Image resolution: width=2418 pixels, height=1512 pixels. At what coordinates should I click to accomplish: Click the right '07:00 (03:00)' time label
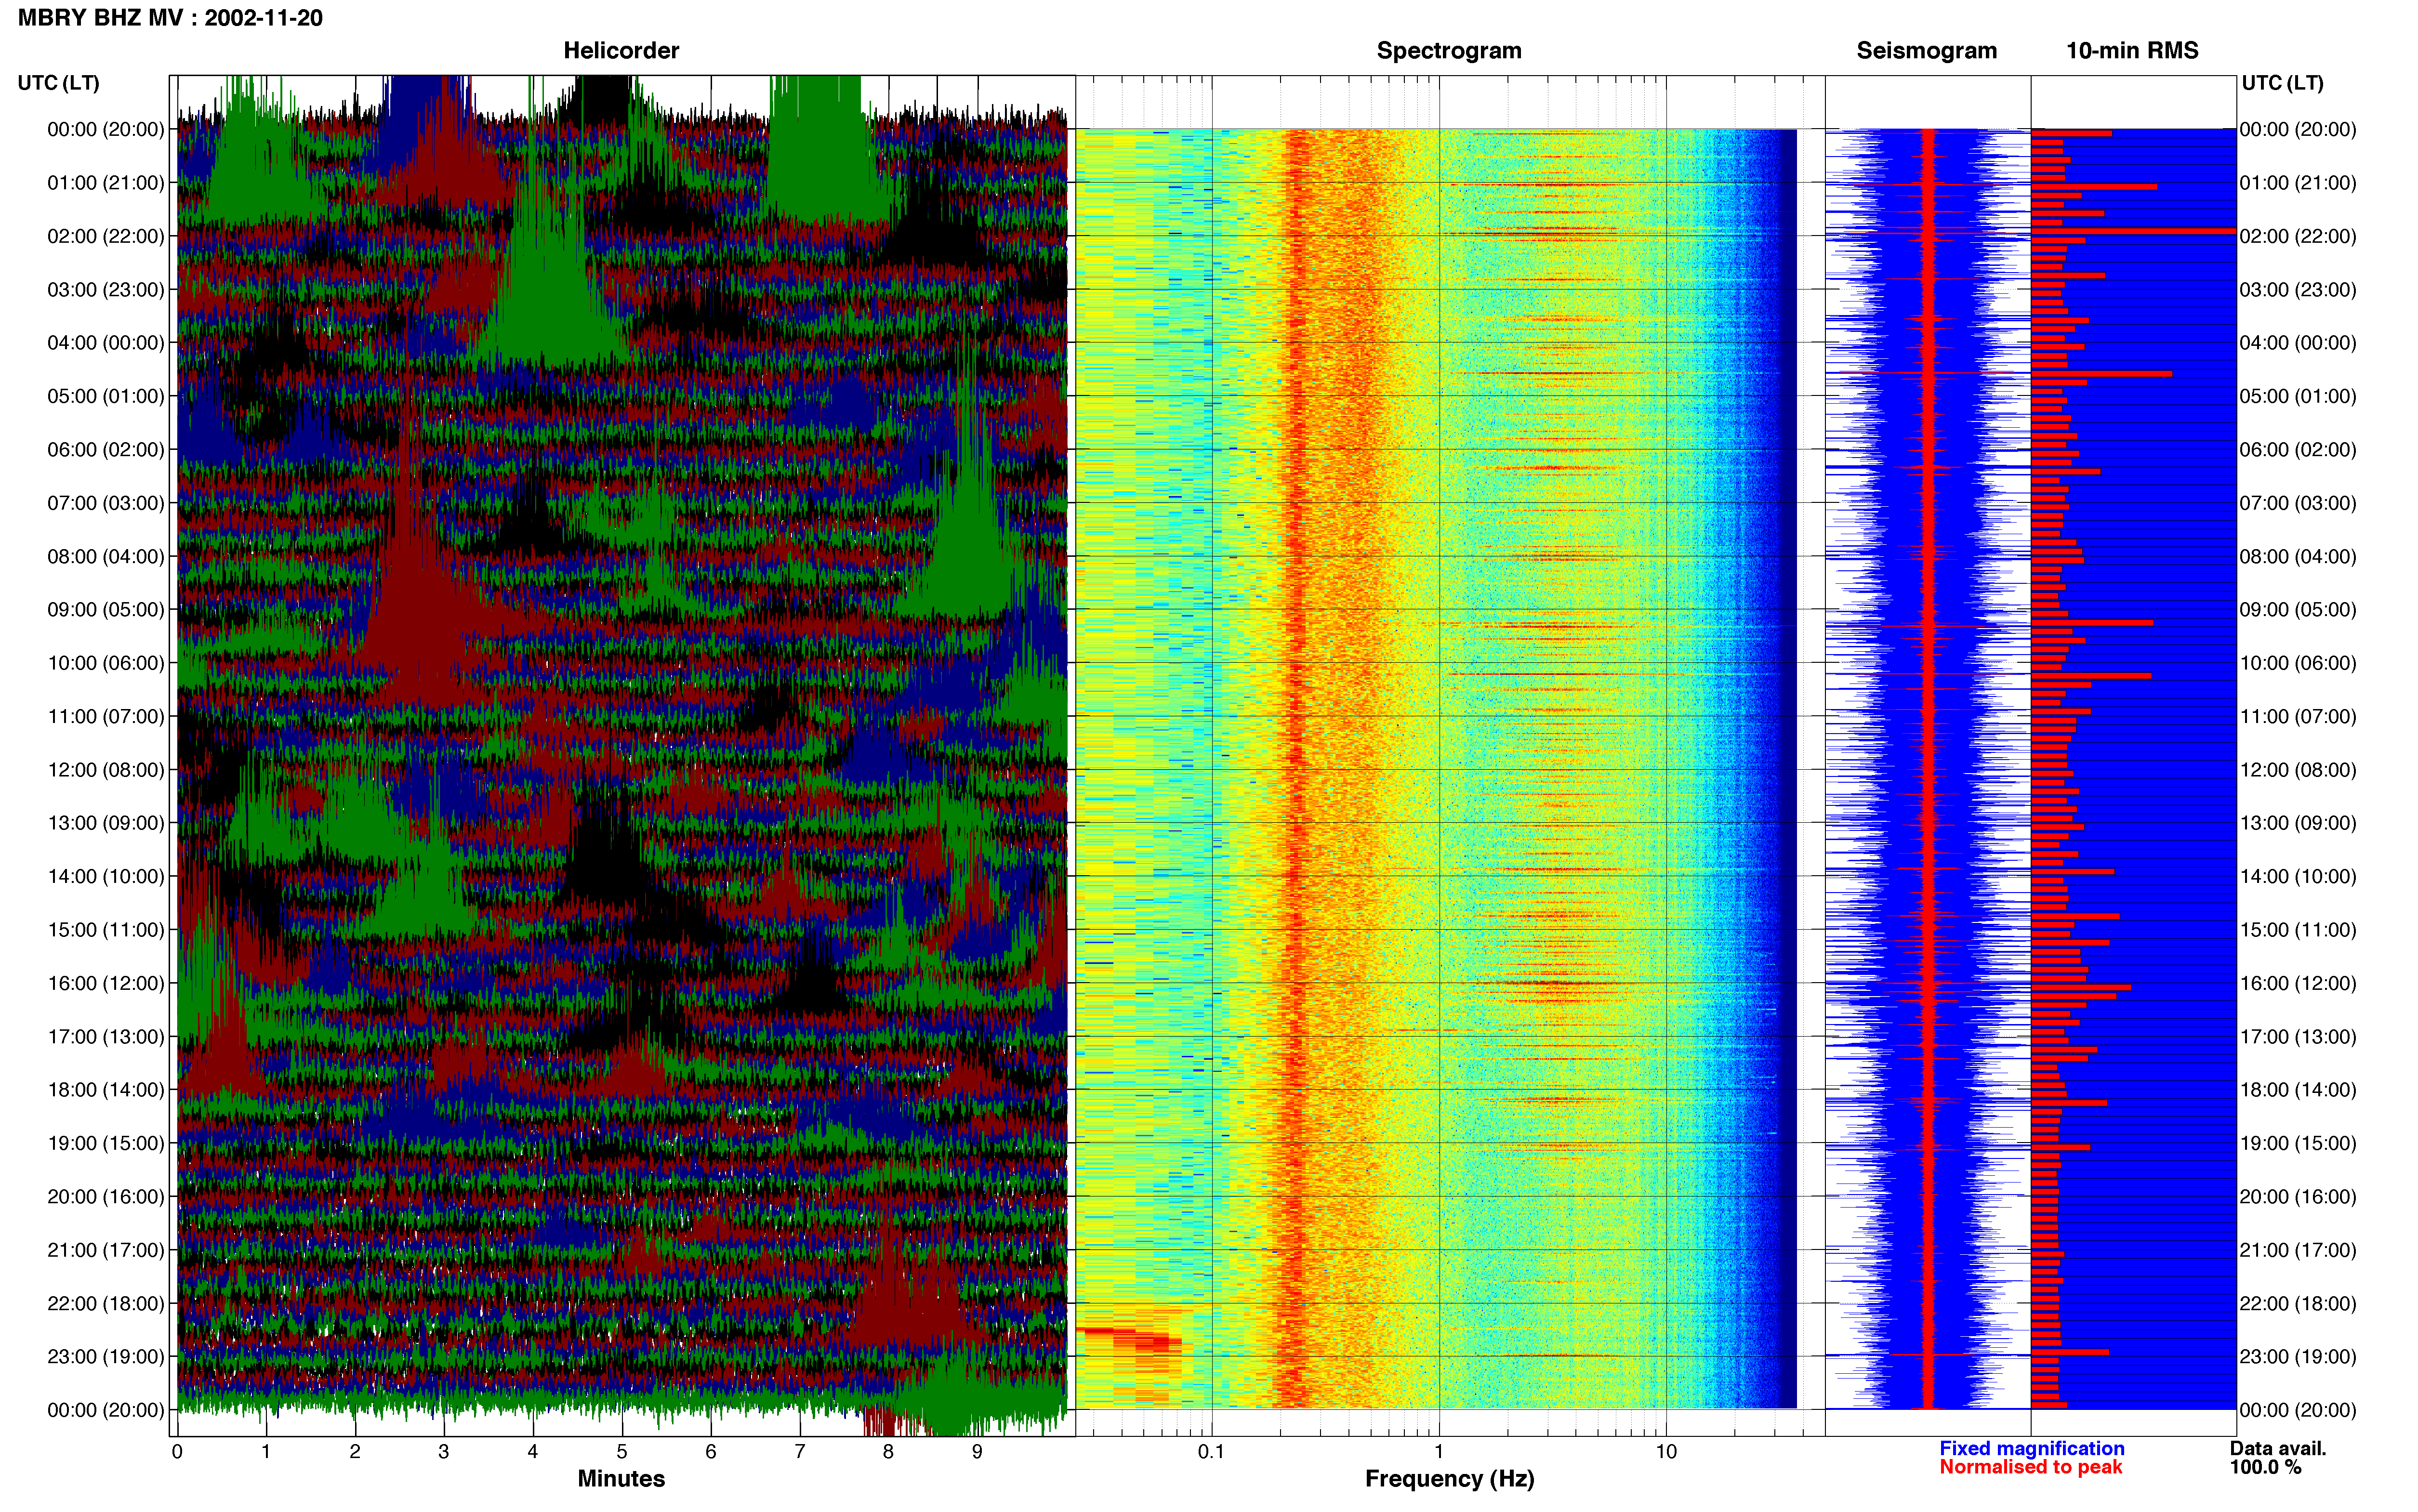pyautogui.click(x=2298, y=503)
